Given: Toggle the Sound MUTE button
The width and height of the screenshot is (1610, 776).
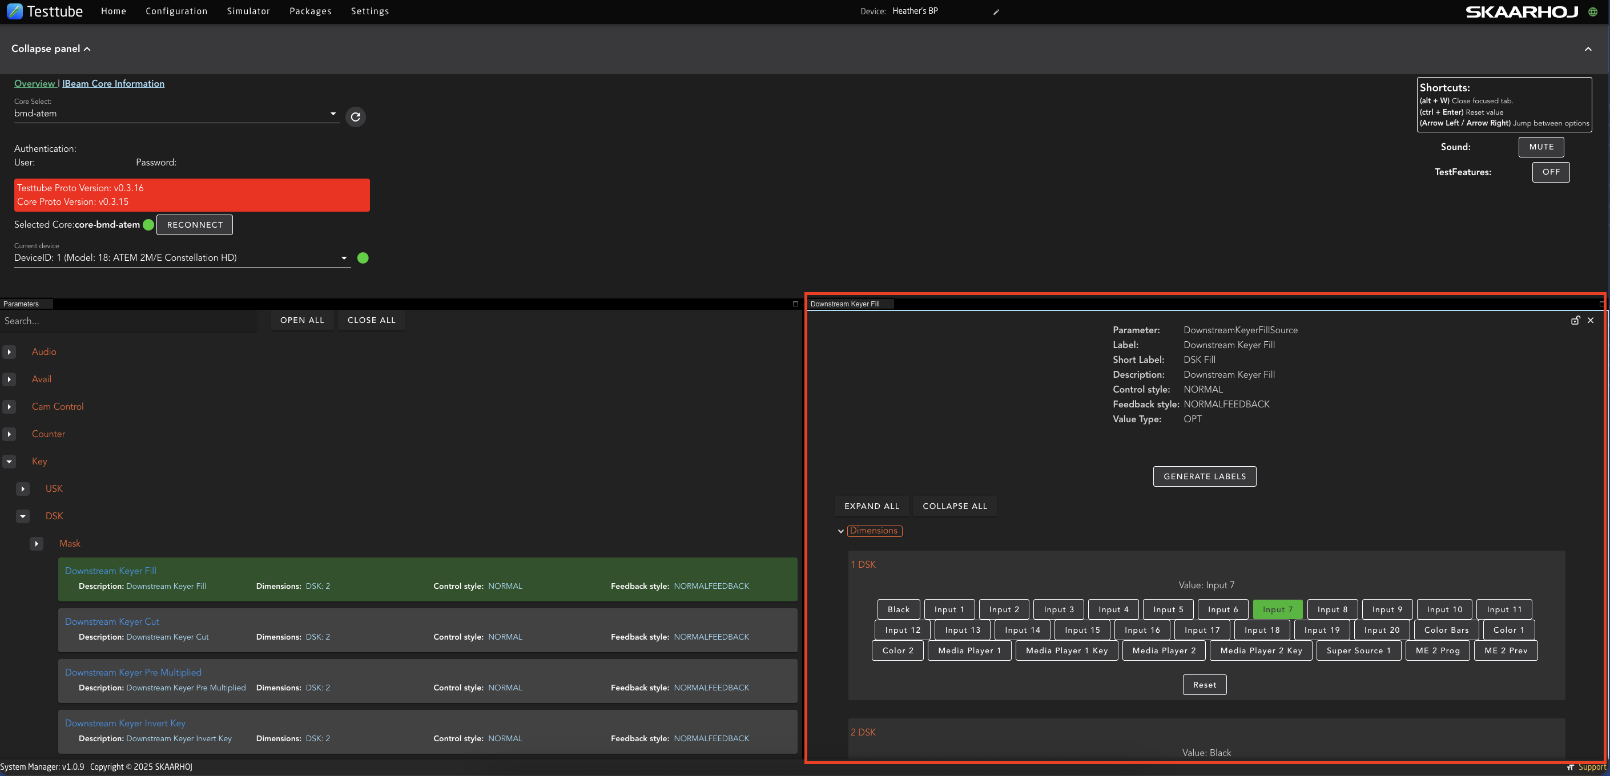Looking at the screenshot, I should tap(1540, 147).
